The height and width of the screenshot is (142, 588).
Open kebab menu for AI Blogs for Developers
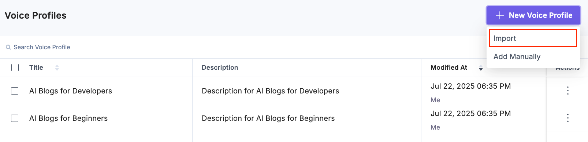tap(567, 91)
